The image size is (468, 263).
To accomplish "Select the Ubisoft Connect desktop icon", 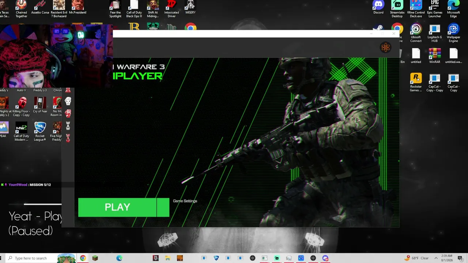I will click(416, 33).
